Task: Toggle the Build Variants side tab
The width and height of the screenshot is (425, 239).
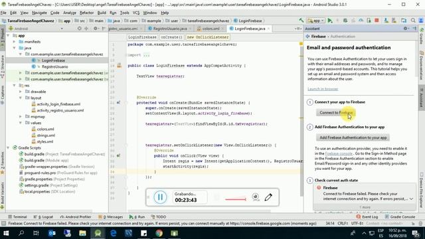Action: click(3, 196)
